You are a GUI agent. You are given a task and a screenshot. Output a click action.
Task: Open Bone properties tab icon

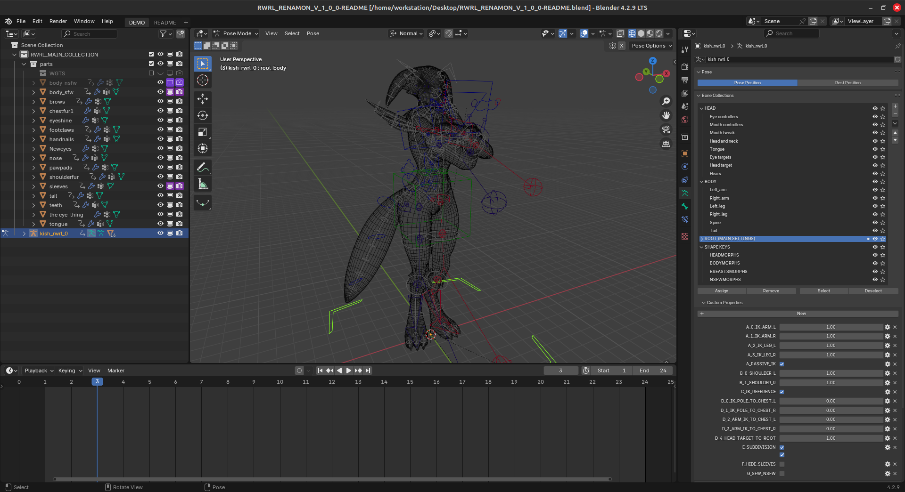pos(685,206)
